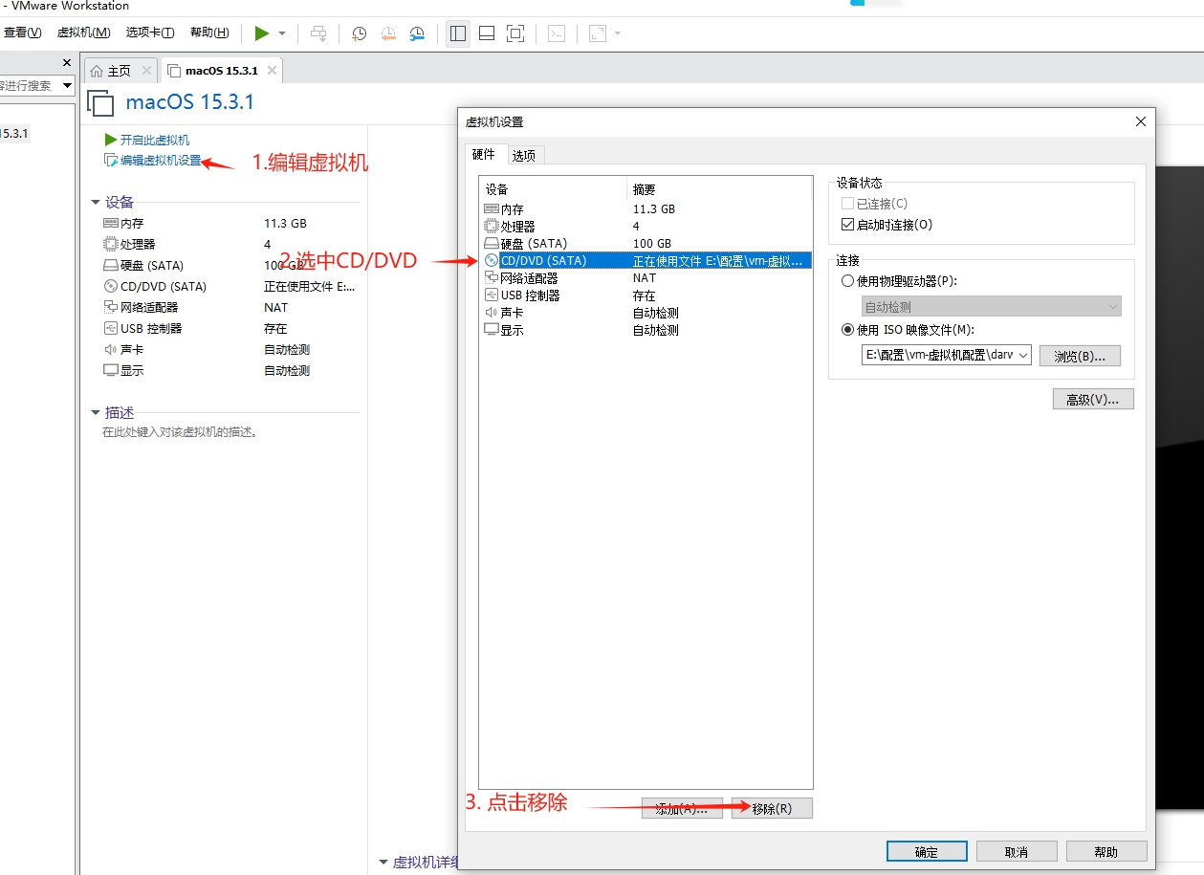Select 显示 row in settings dialog
The height and width of the screenshot is (875, 1204).
pyautogui.click(x=646, y=330)
